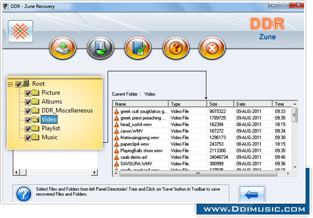Sort file list by Size column
Screen dimensions: 313x218
[x=220, y=104]
